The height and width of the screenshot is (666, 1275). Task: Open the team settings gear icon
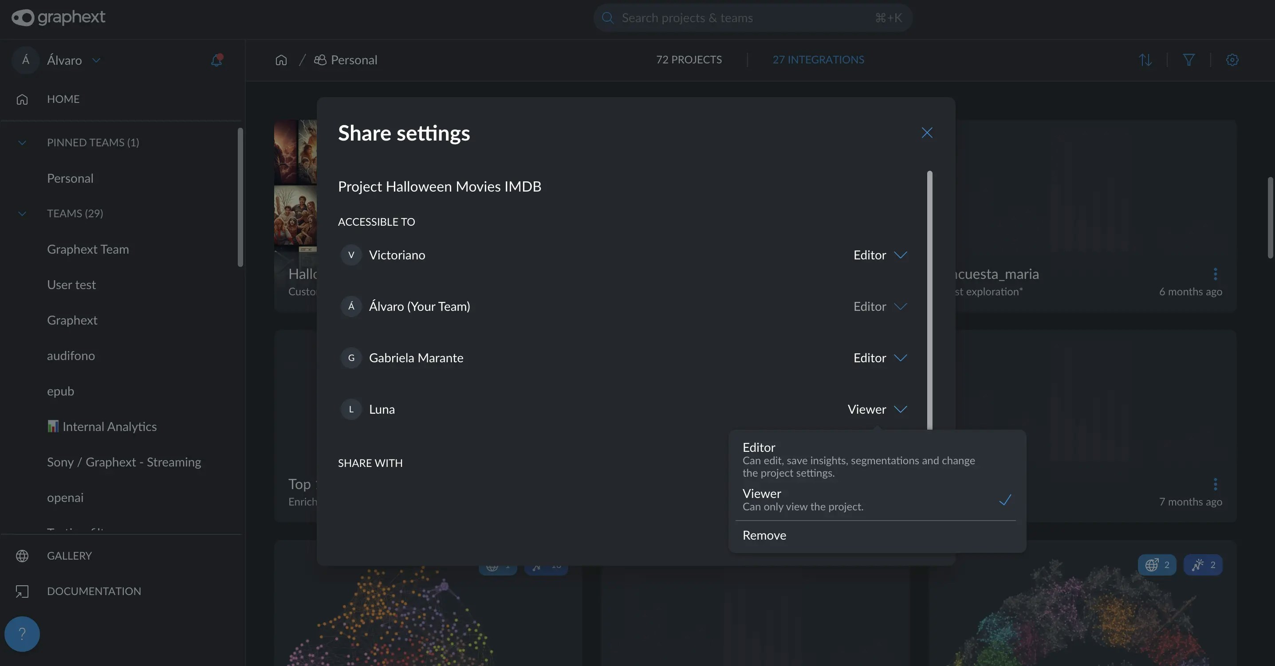click(x=1232, y=60)
